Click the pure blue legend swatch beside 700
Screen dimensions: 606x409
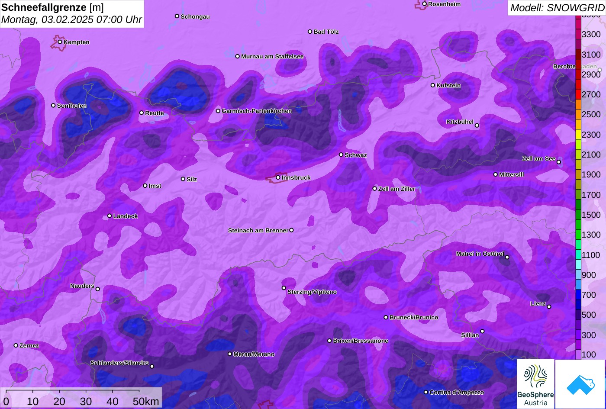578,295
